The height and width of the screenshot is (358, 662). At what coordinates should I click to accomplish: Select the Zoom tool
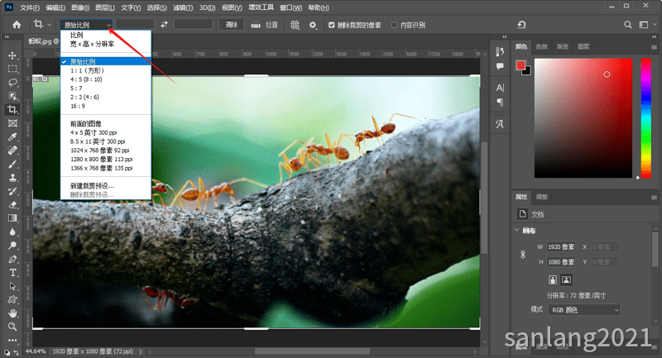[x=12, y=327]
